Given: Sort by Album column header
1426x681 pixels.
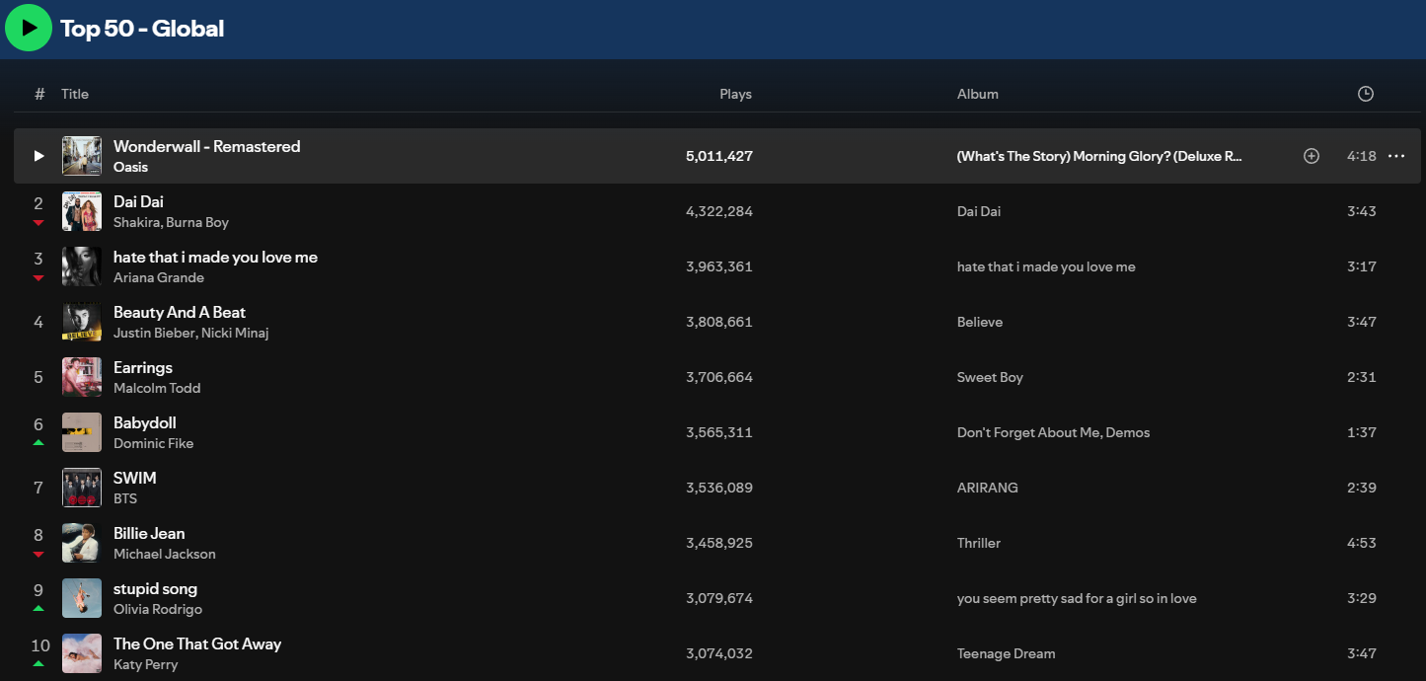Looking at the screenshot, I should [978, 94].
